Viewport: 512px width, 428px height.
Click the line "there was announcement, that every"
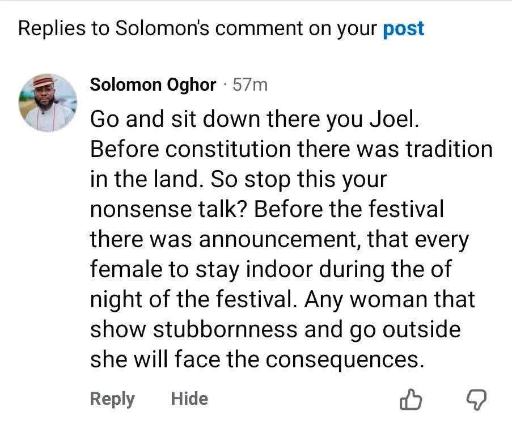tap(280, 240)
